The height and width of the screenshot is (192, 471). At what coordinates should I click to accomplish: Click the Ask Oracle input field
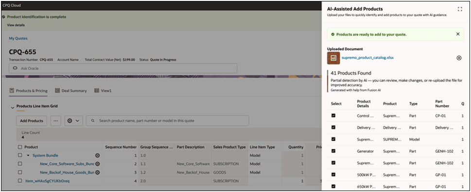point(123,68)
